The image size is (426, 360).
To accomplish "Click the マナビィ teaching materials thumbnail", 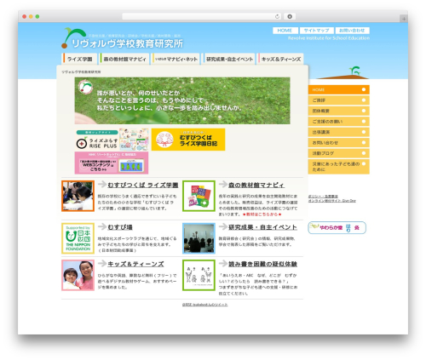I will pyautogui.click(x=199, y=196).
